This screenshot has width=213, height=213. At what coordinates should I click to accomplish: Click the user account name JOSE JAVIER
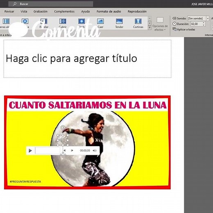202,4
